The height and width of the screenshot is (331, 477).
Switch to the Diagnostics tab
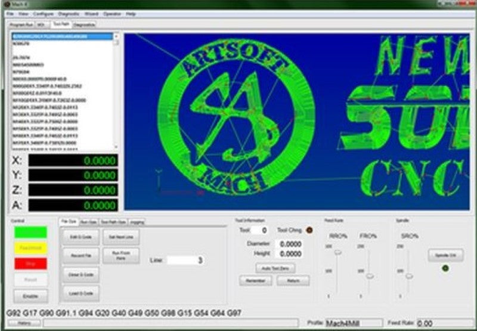click(84, 25)
